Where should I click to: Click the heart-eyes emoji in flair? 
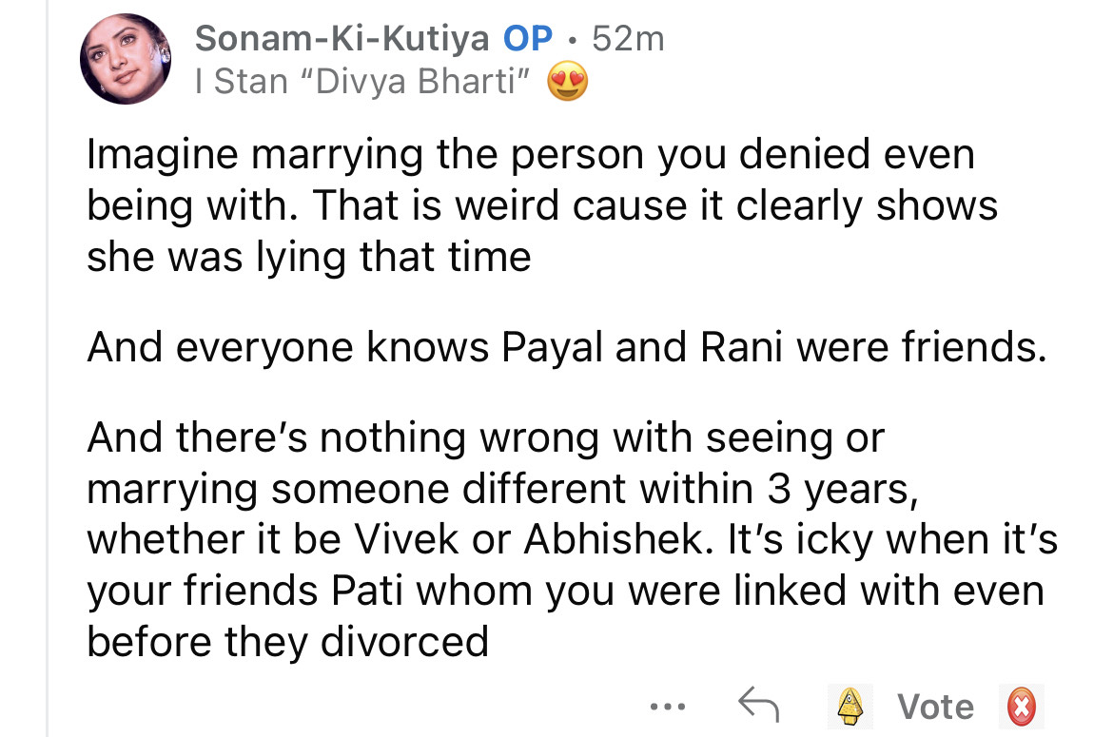click(567, 85)
